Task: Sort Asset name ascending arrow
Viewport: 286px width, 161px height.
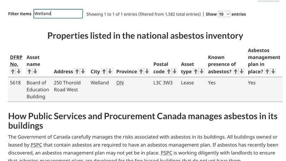Action: [29, 71]
